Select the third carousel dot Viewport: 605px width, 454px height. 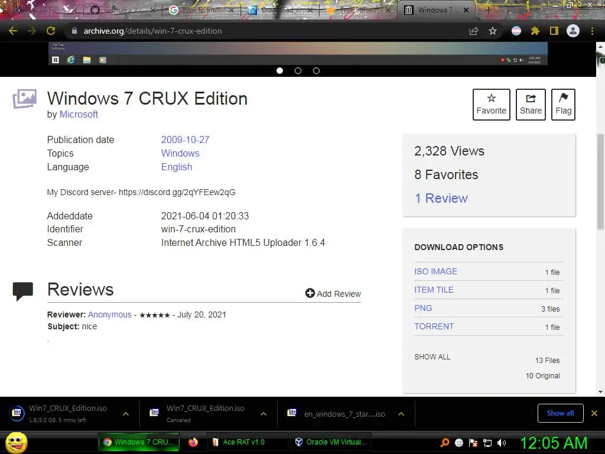pyautogui.click(x=317, y=71)
